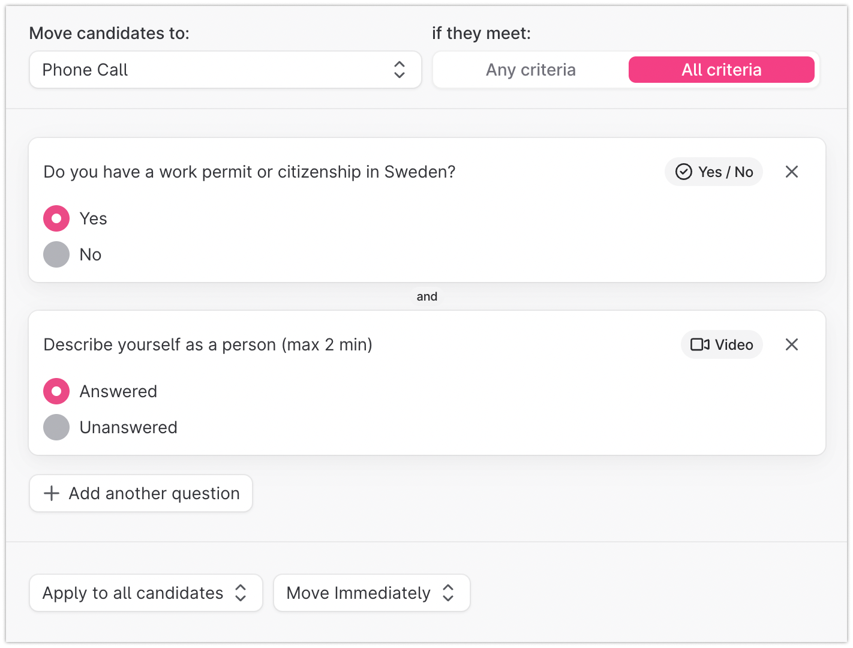
Task: Click the Apply to all candidates chevron
Action: tap(241, 593)
